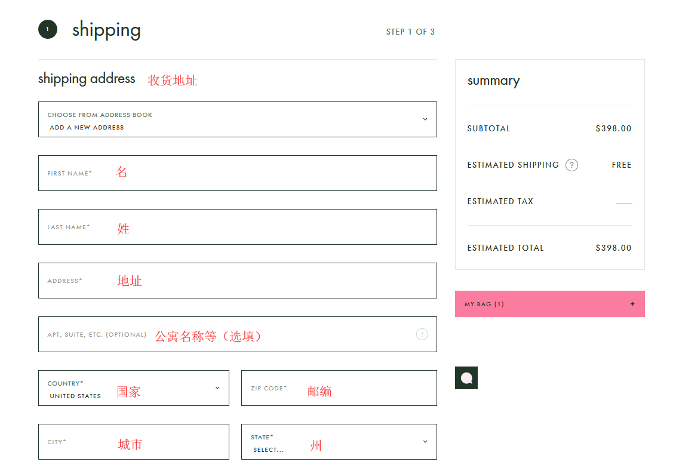Click the Step 1 of 3 indicator
The height and width of the screenshot is (468, 673).
tap(410, 32)
